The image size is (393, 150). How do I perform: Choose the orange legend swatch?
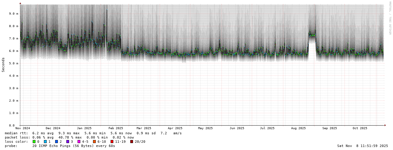point(94,142)
